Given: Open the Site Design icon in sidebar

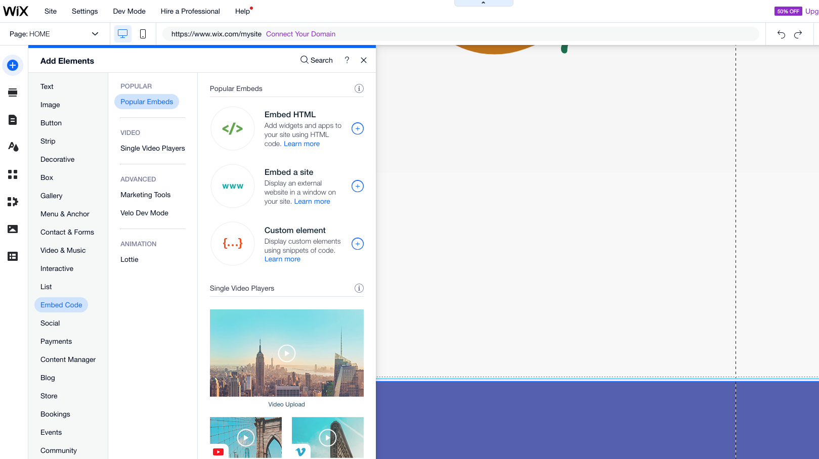Looking at the screenshot, I should point(13,147).
